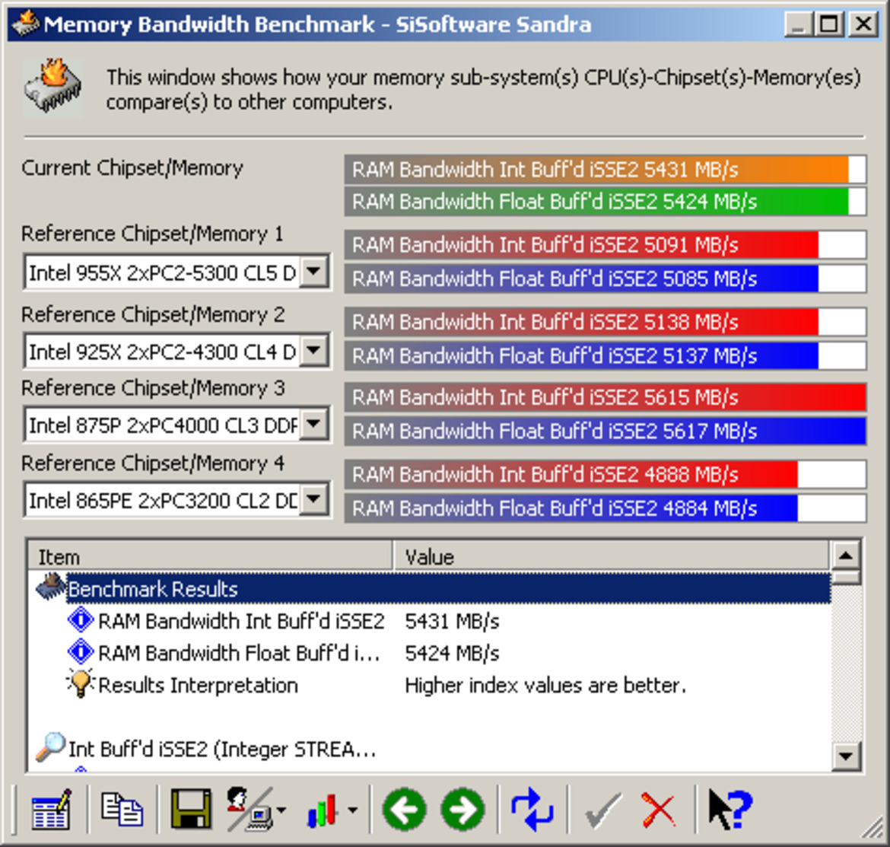Screen dimensions: 890x847
Task: Open the dropdown arrow next to chart icon
Action: pyautogui.click(x=352, y=810)
